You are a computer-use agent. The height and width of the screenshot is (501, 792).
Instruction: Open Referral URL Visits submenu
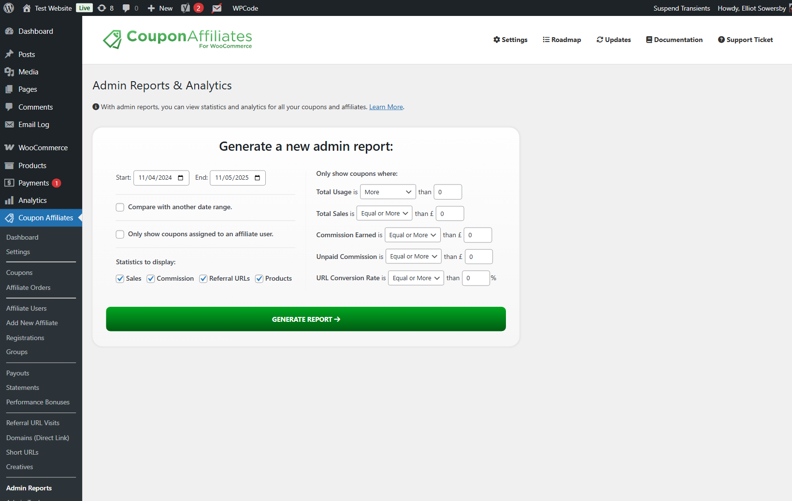(x=33, y=423)
